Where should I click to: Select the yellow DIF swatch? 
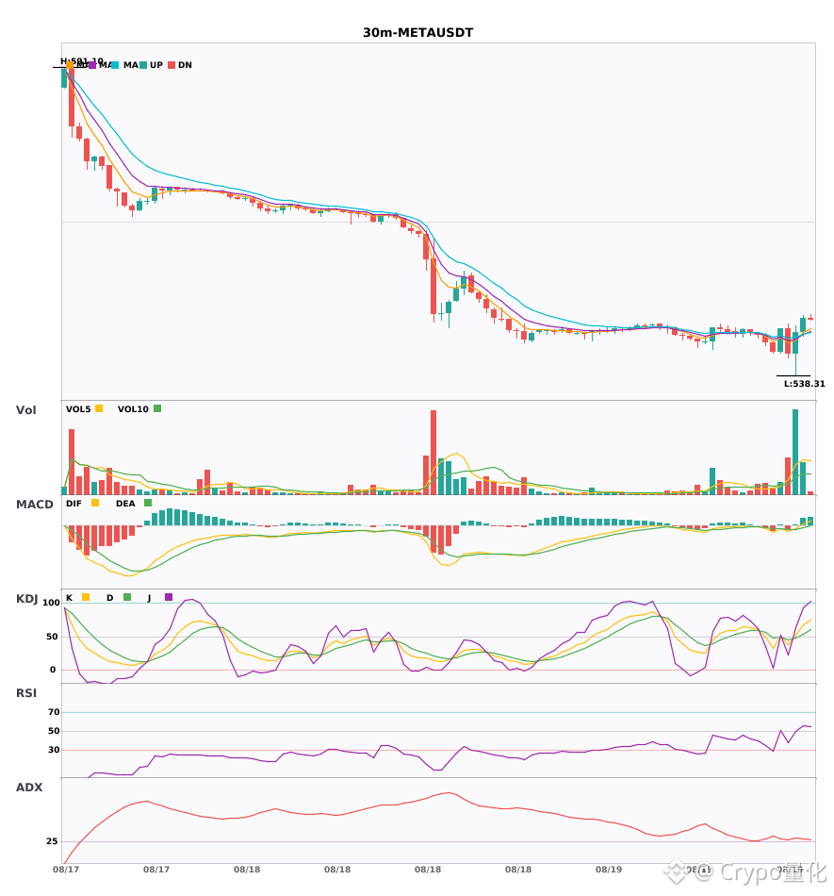(x=95, y=503)
